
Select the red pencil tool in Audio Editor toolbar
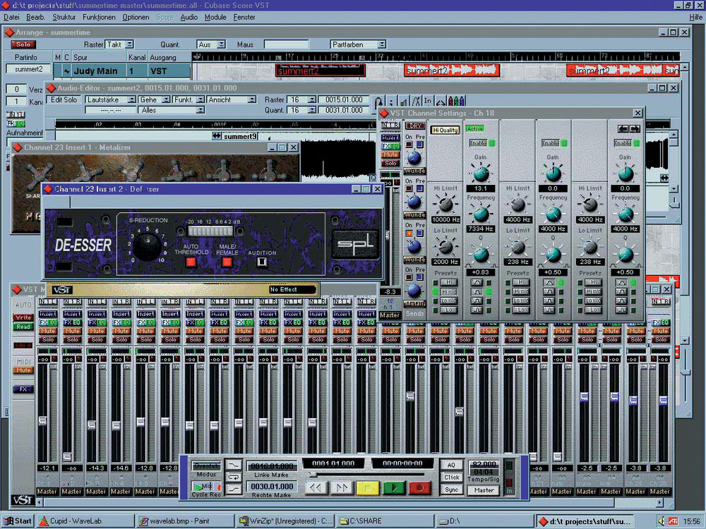[x=450, y=101]
